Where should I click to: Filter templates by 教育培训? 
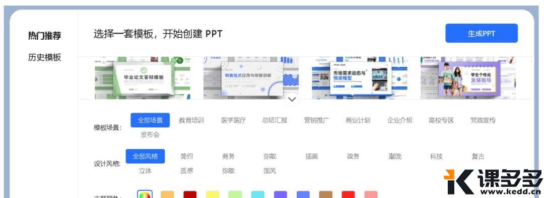(191, 120)
